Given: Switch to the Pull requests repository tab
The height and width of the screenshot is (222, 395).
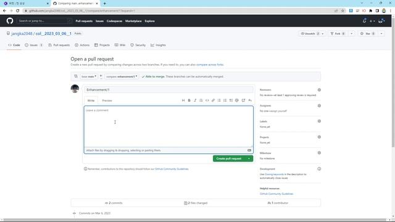Looking at the screenshot, I should tap(59, 45).
